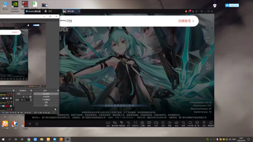253x142 pixels.
Task: Open the MuMu gift notification icon
Action: pos(189,11)
